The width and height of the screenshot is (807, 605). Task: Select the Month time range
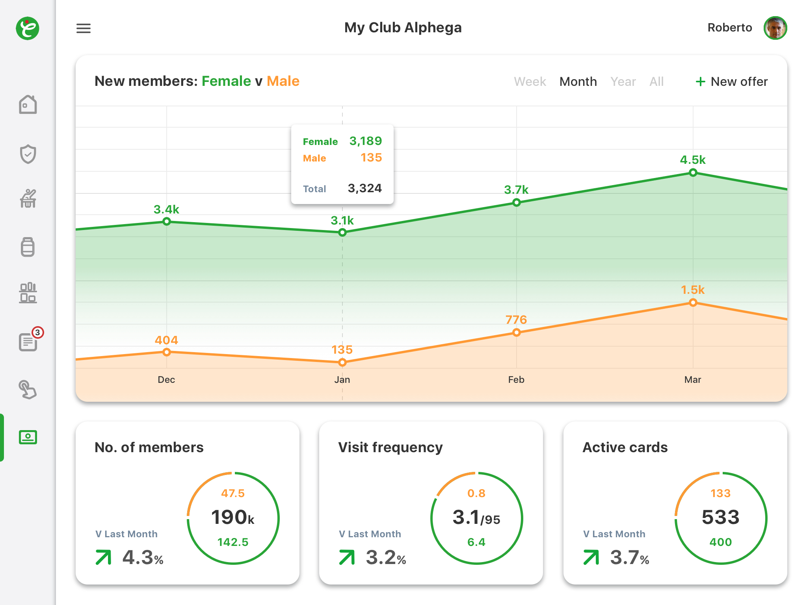[x=578, y=82]
